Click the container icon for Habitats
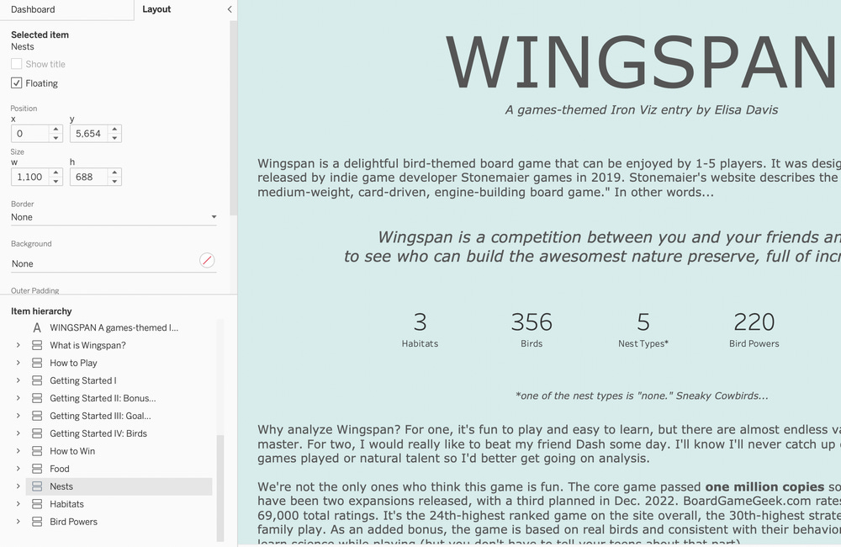This screenshot has width=841, height=547. pyautogui.click(x=37, y=504)
